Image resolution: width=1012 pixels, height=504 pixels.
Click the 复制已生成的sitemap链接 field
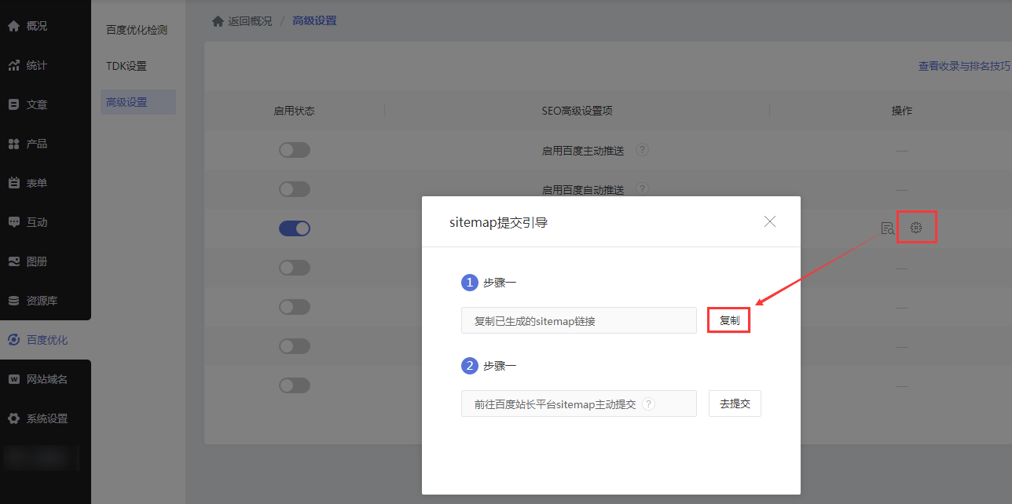tap(579, 320)
